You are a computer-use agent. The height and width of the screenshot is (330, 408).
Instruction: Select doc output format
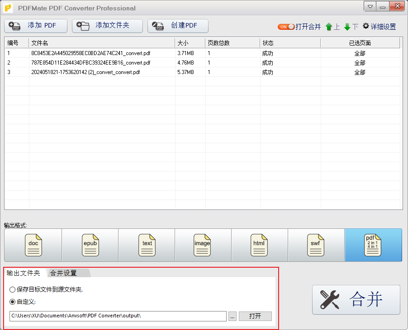coord(33,245)
